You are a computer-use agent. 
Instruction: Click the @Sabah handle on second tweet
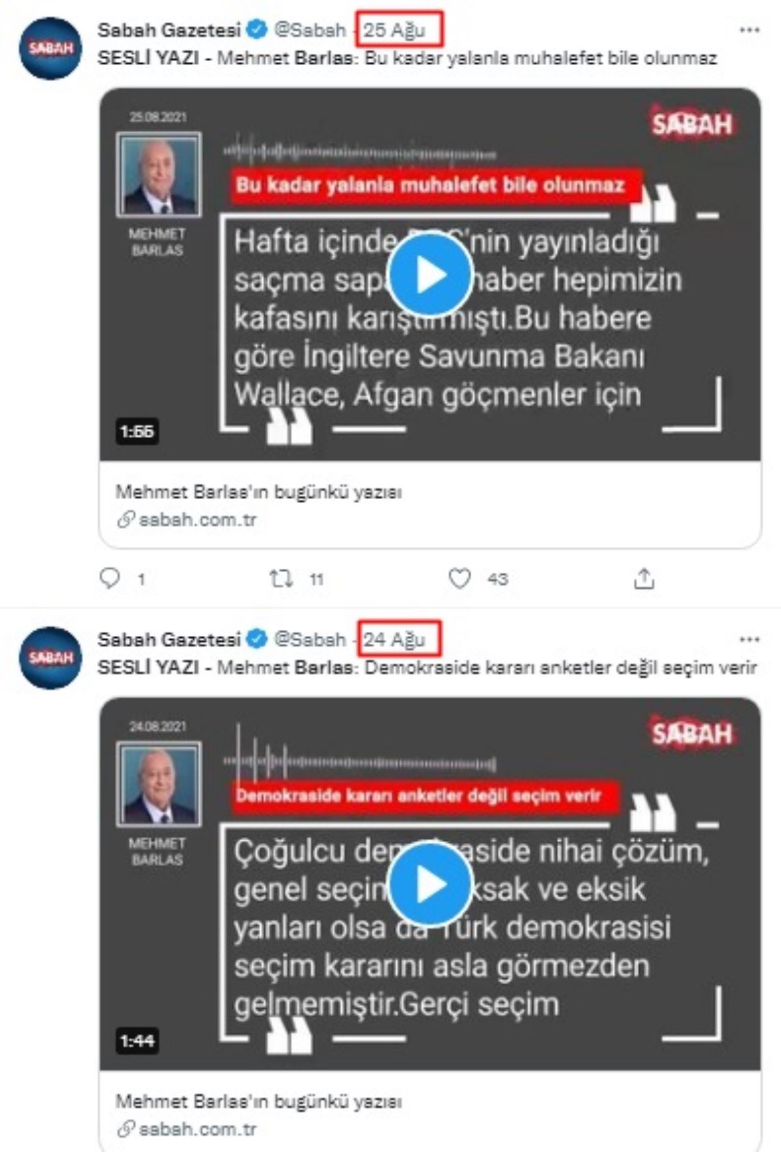click(310, 639)
